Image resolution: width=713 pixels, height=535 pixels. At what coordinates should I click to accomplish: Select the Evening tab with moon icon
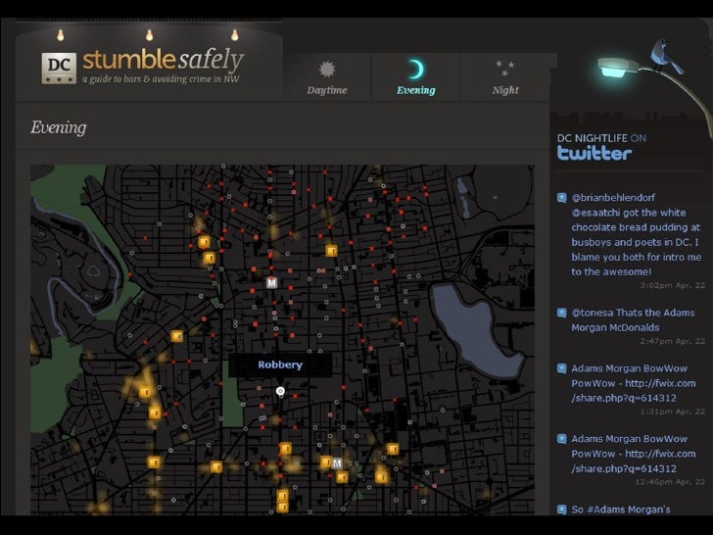415,76
